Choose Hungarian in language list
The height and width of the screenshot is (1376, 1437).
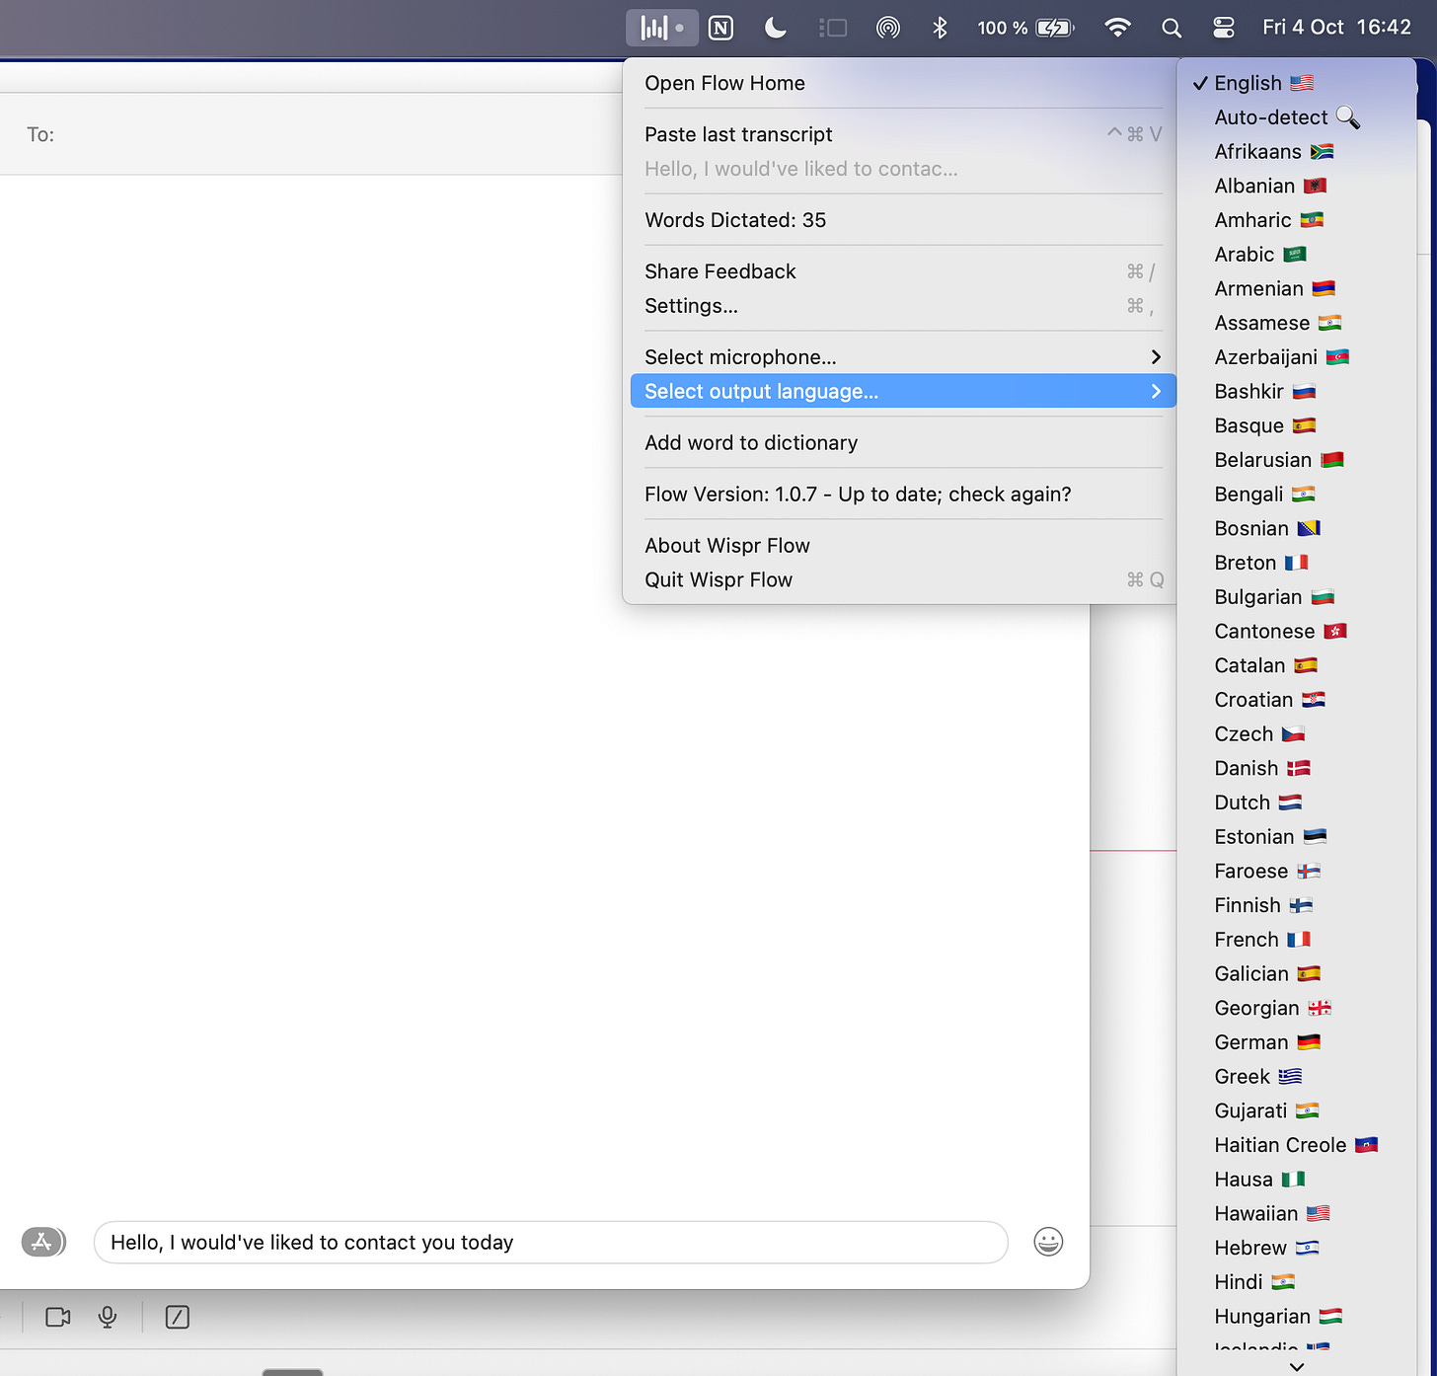[x=1297, y=1317]
